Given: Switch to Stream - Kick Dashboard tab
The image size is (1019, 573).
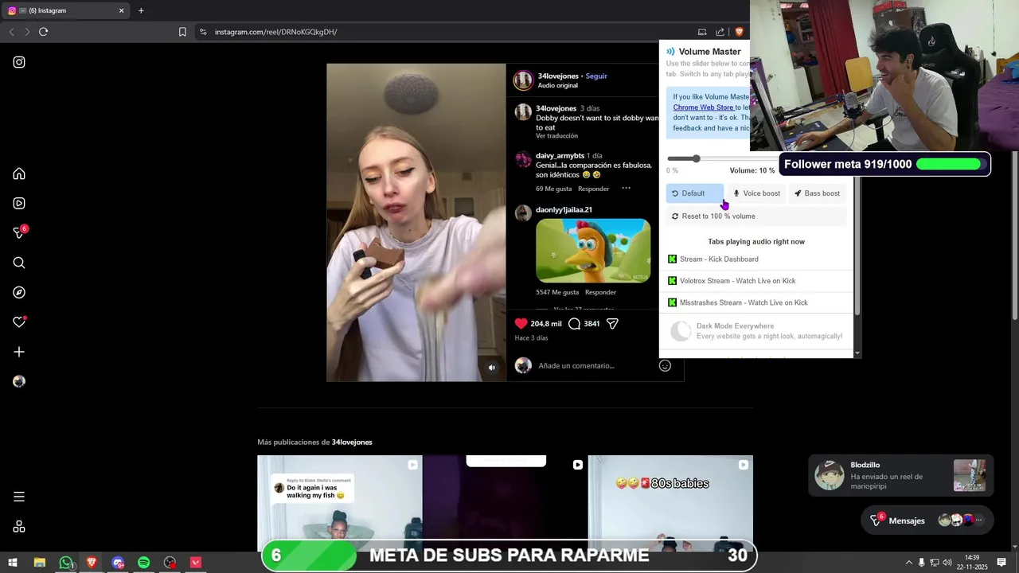Looking at the screenshot, I should click(756, 259).
